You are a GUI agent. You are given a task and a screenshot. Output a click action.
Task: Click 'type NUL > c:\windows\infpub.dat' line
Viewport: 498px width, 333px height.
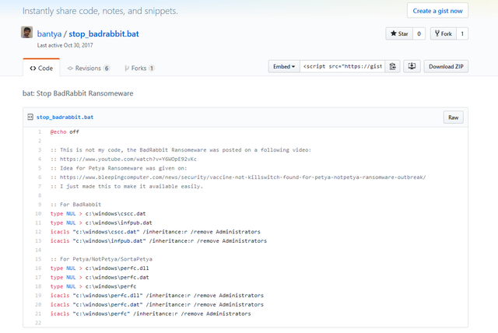pyautogui.click(x=101, y=223)
